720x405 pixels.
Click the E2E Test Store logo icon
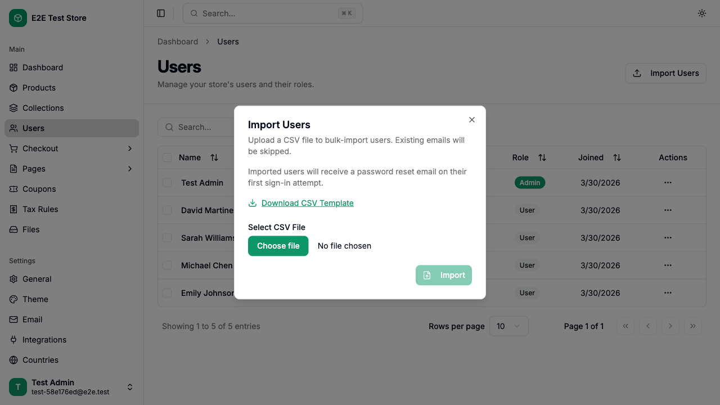pyautogui.click(x=18, y=18)
